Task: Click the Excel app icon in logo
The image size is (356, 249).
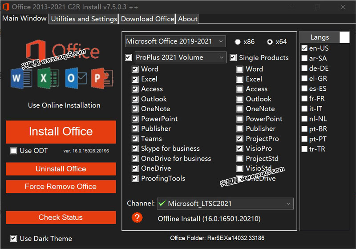Action: point(48,78)
